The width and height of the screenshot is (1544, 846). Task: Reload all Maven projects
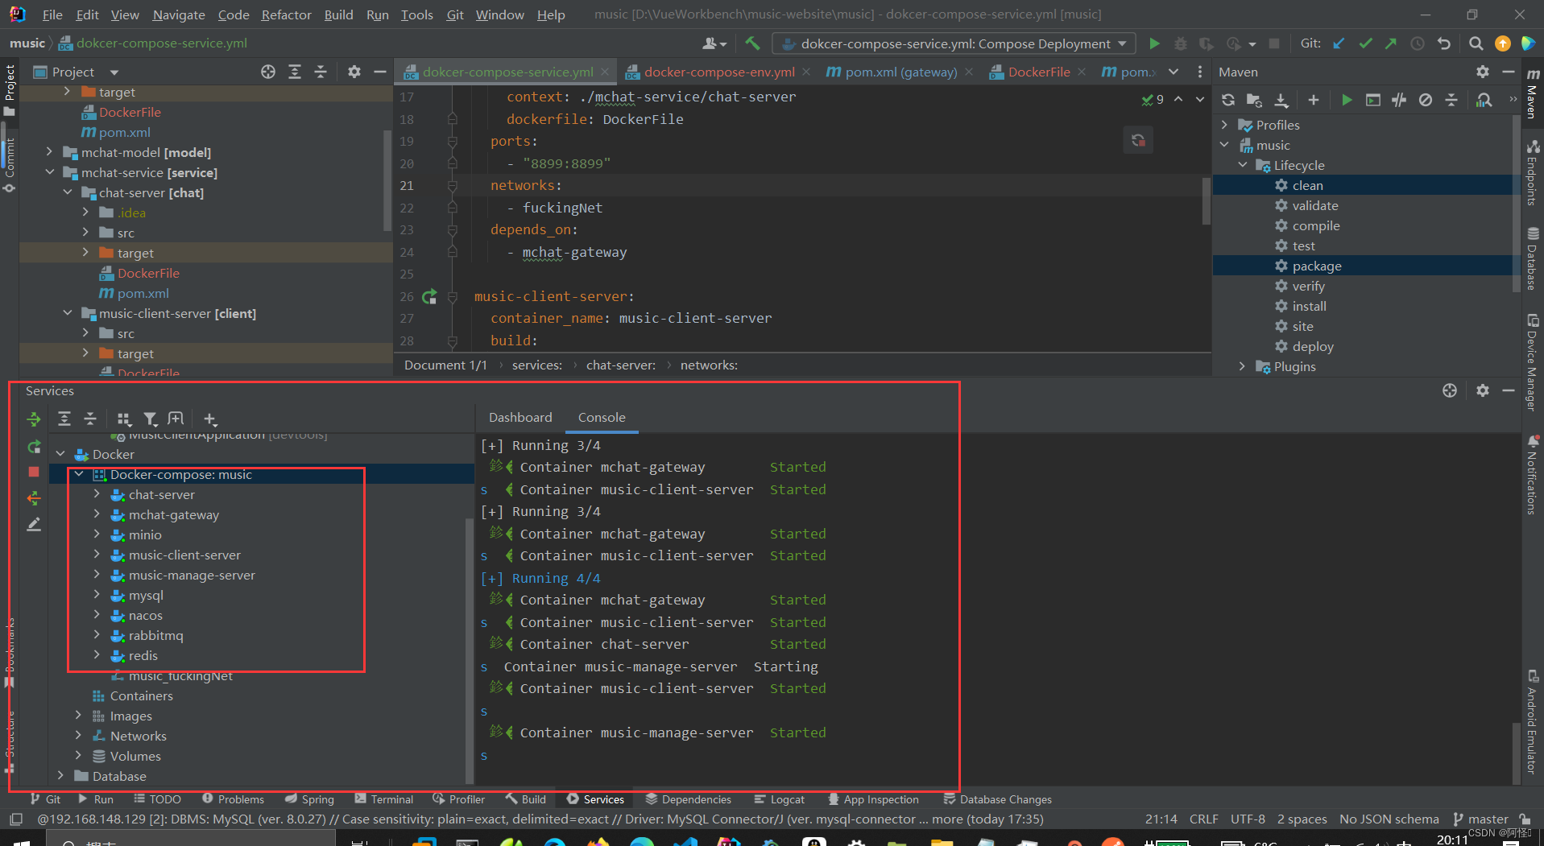click(1227, 100)
